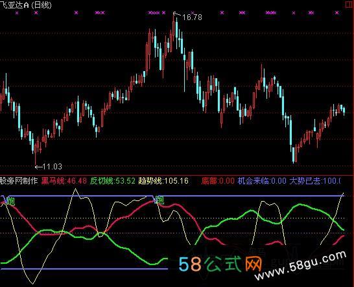
Task: Click the arrow beside the 11.03 low
Action: click(x=39, y=167)
